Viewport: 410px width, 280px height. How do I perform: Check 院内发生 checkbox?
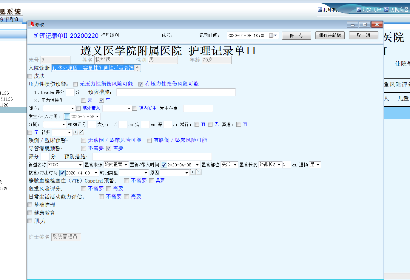tap(135, 108)
